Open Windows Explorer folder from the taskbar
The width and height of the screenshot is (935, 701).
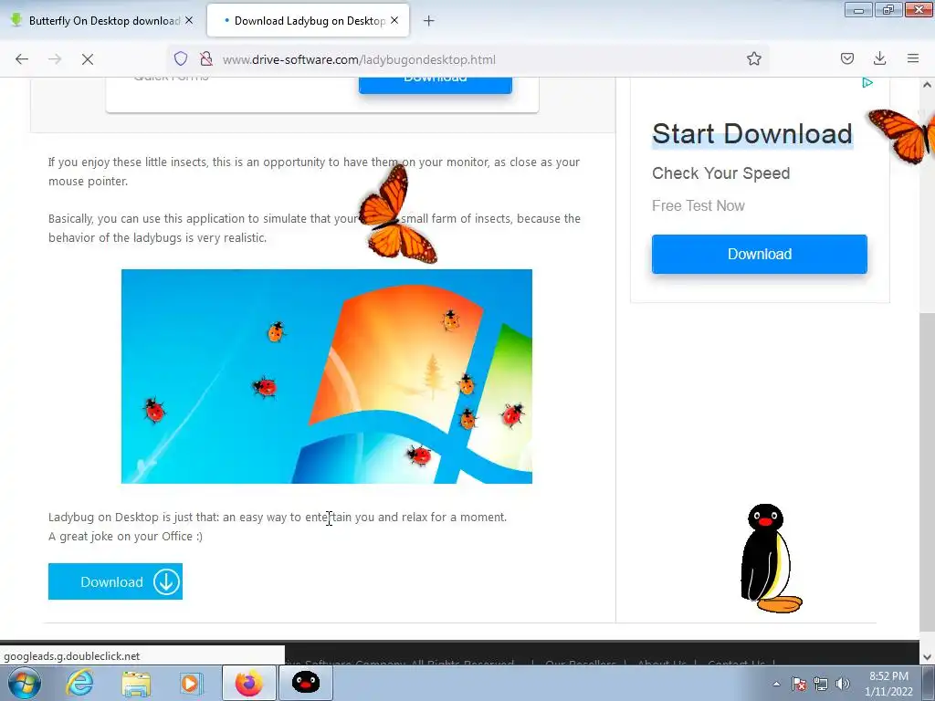tap(136, 683)
